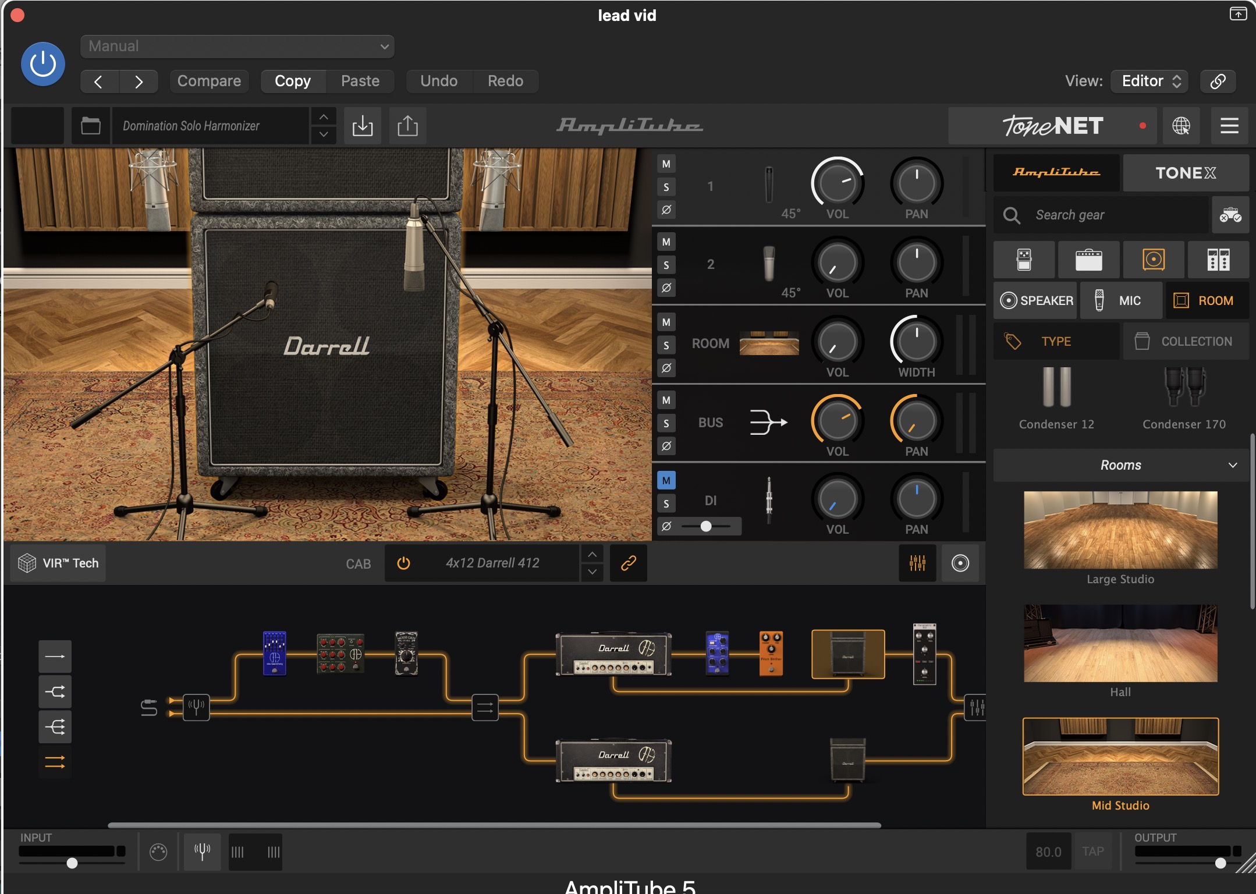The height and width of the screenshot is (894, 1256).
Task: Click the export preset share icon
Action: [407, 126]
